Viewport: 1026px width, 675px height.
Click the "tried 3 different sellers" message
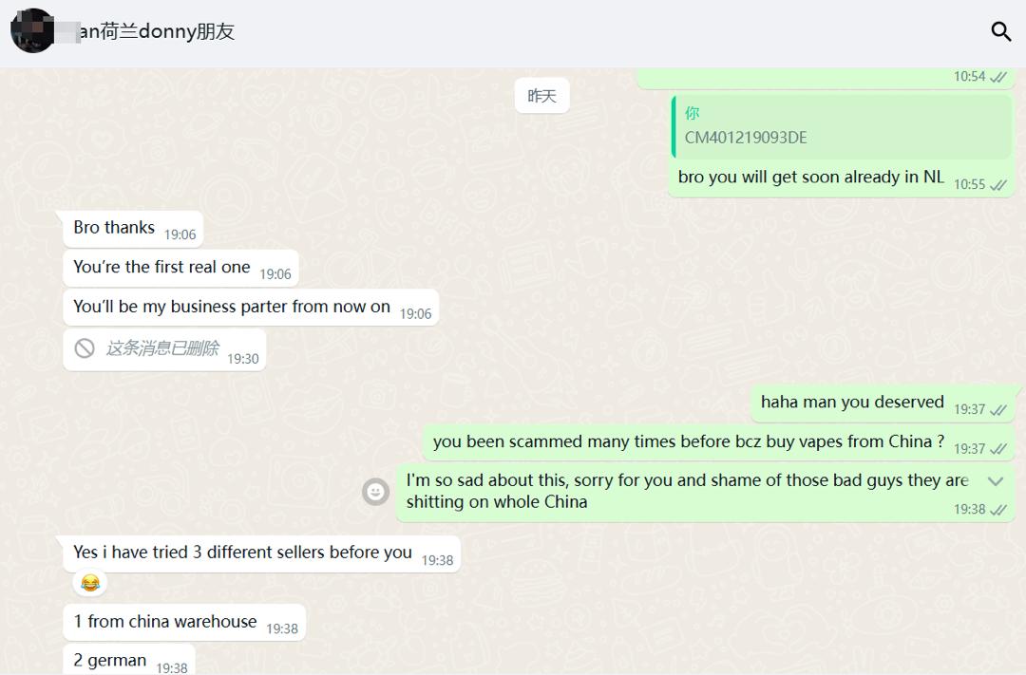[262, 553]
